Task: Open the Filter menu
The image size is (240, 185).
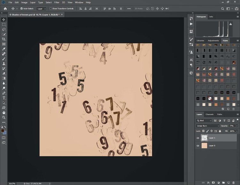Action: pos(57,3)
